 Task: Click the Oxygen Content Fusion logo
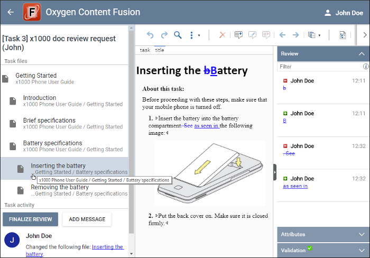coord(32,12)
